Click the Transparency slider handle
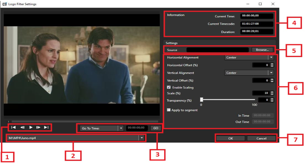Image resolution: width=308 pixels, height=166 pixels. [x=201, y=100]
